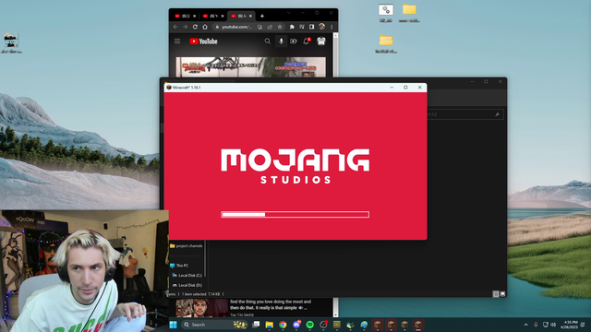The height and width of the screenshot is (332, 591).
Task: Open the media control icon in Chrome toolbar
Action: tap(302, 27)
